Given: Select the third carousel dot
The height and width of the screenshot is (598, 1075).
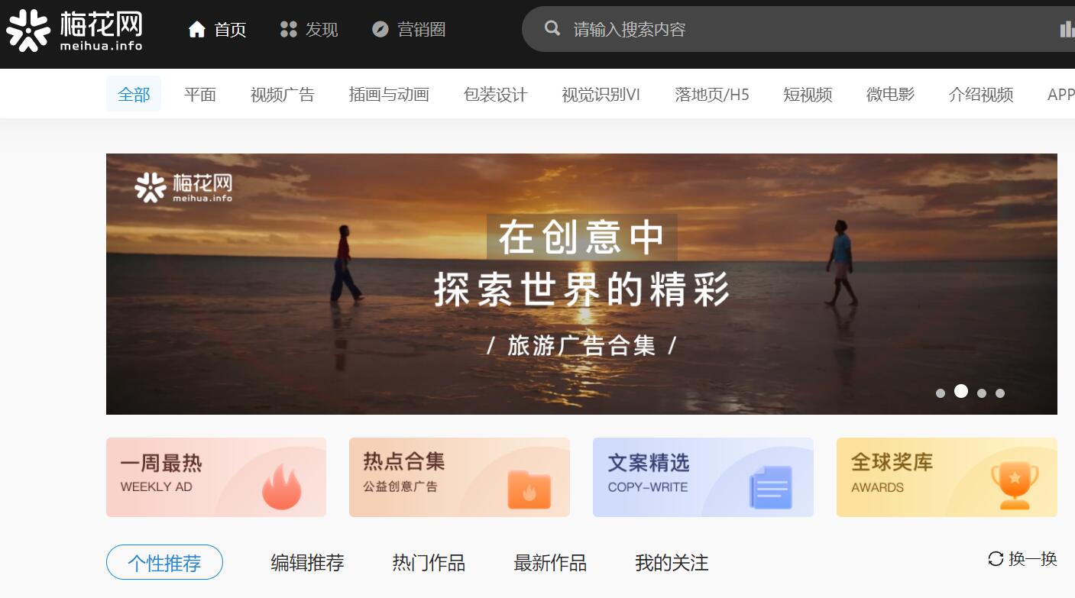Looking at the screenshot, I should [x=982, y=393].
